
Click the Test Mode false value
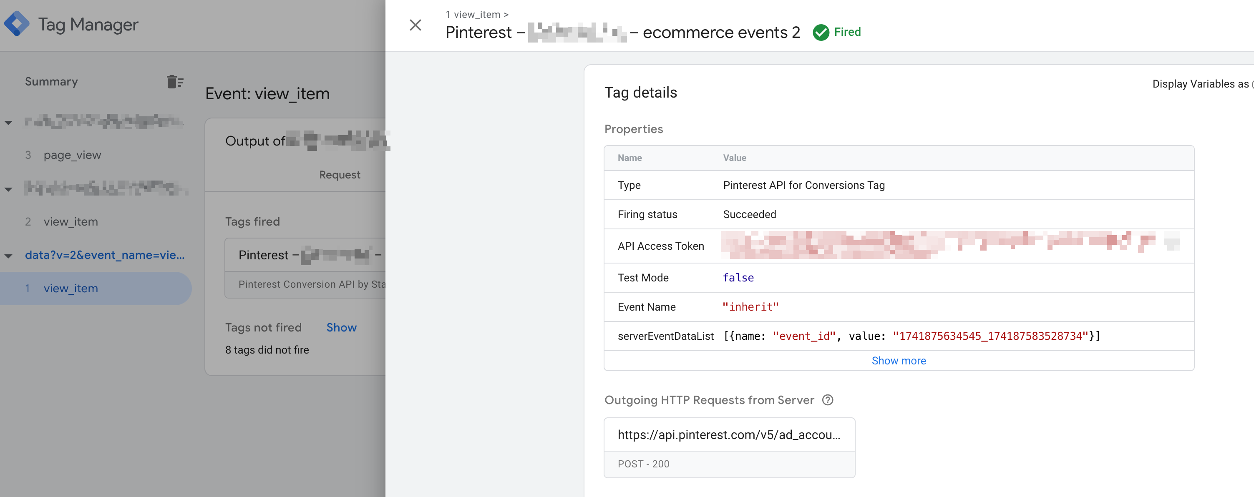tap(738, 277)
